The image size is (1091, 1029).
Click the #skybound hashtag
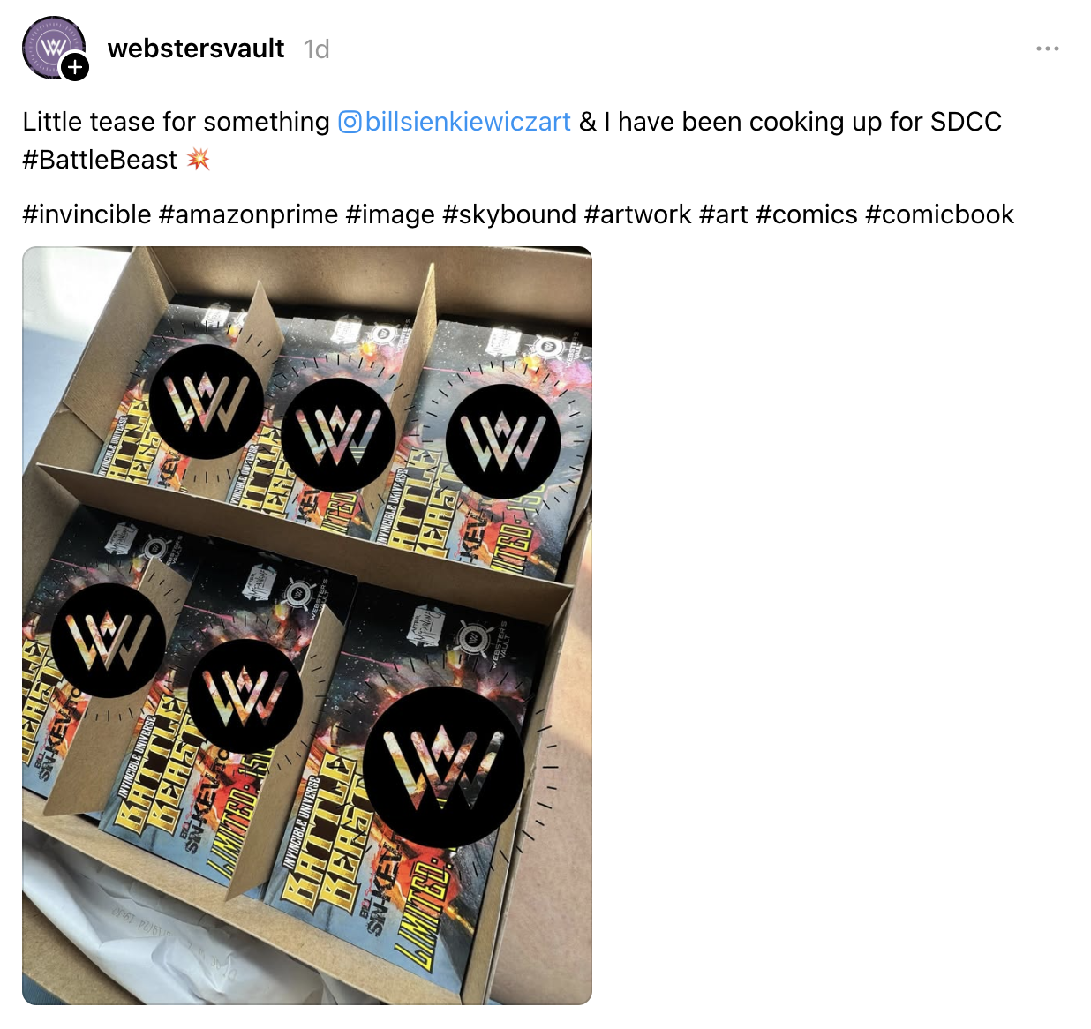[509, 214]
